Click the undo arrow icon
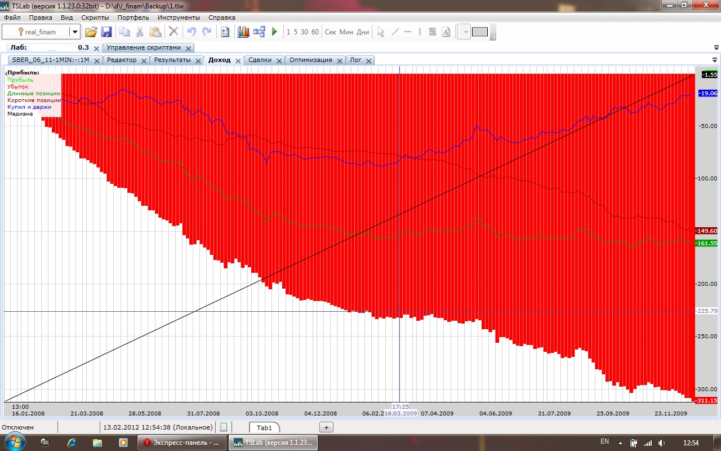 pos(192,32)
